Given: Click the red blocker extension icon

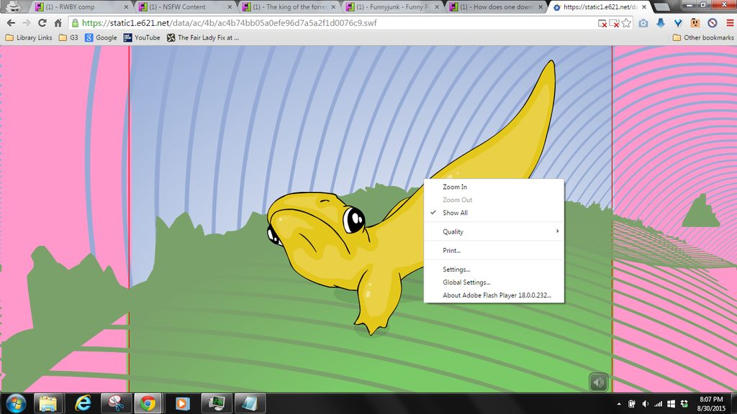Looking at the screenshot, I should coord(711,23).
